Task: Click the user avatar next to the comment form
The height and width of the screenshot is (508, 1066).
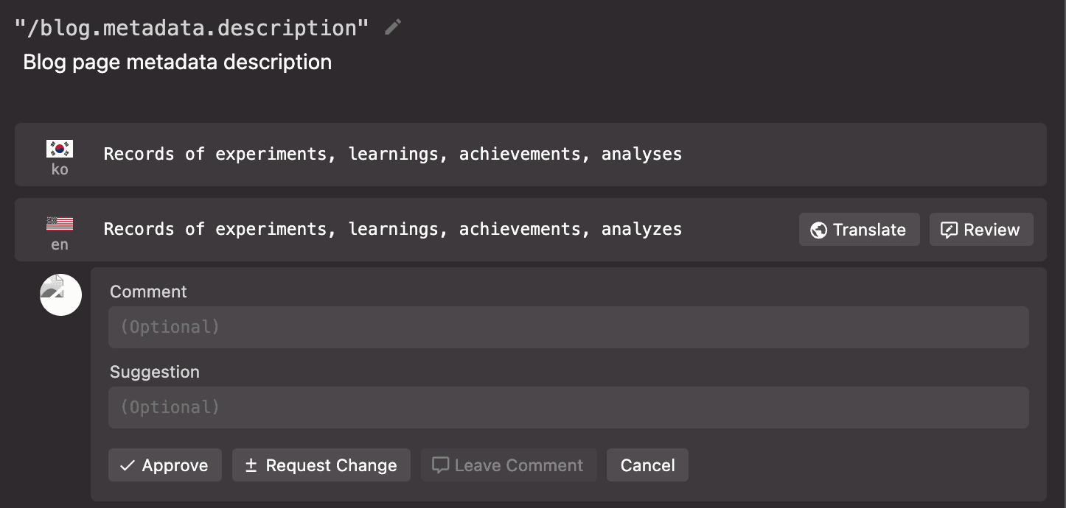Action: coord(60,294)
